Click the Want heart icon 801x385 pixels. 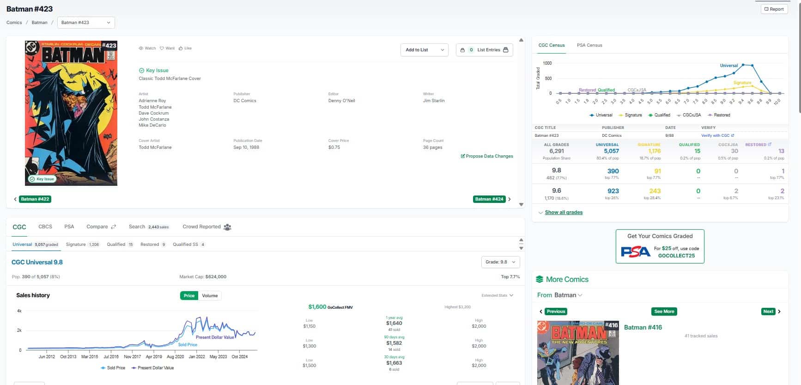pyautogui.click(x=162, y=48)
